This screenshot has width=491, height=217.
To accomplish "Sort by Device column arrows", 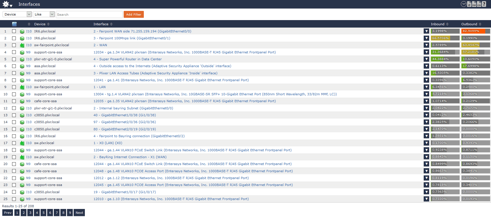I will click(x=48, y=24).
